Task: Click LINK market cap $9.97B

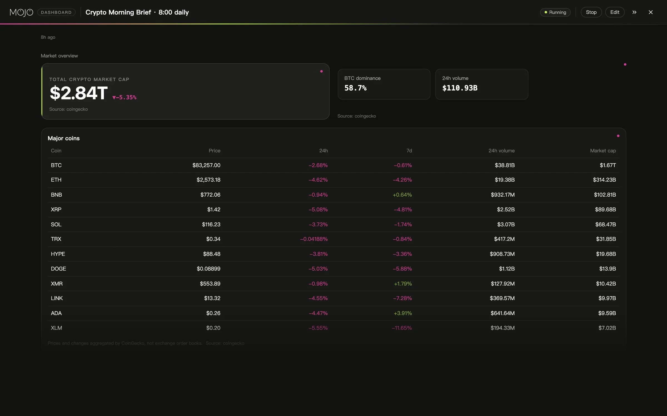Action: pos(607,298)
